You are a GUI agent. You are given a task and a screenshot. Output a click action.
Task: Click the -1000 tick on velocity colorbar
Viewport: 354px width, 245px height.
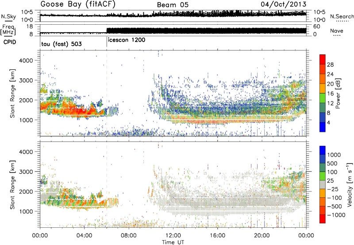(336, 215)
